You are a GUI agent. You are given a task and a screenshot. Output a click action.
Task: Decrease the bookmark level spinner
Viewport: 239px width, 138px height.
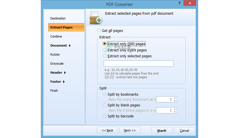175,101
